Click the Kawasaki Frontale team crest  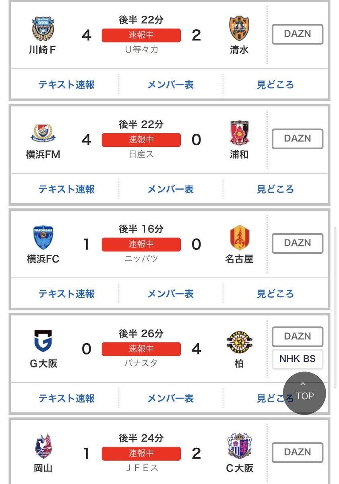click(x=43, y=29)
